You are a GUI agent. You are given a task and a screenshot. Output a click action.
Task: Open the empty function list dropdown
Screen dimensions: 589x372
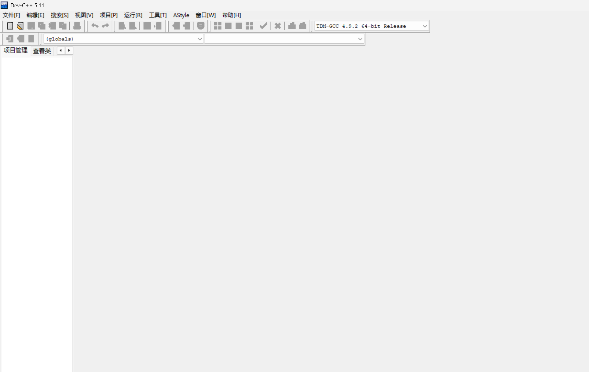360,39
